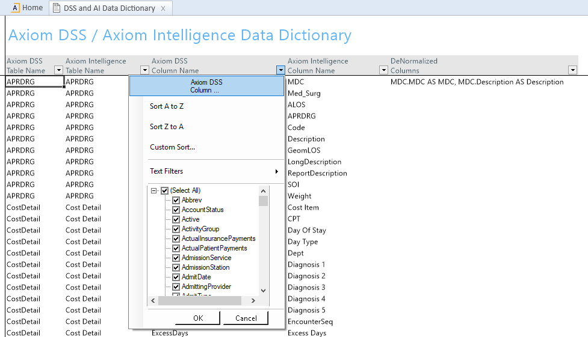Click the Data Dictionary page title
The height and width of the screenshot is (337, 588).
(x=180, y=35)
